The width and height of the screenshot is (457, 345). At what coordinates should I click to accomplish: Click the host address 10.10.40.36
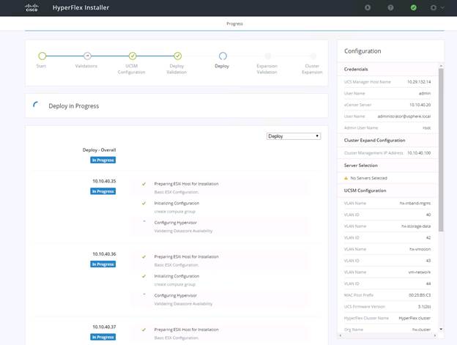[104, 253]
